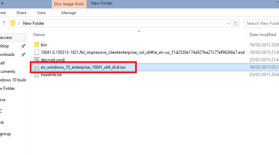Sort files by Date modified column

[263, 35]
